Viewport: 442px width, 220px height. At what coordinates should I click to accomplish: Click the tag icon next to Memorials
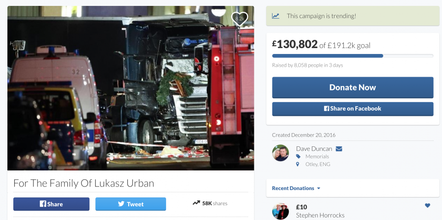[x=298, y=156]
